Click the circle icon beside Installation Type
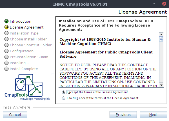The image size is (169, 121). [x=6, y=33]
